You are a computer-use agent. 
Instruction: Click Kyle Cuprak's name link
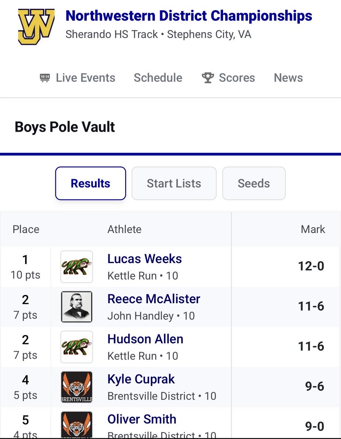point(141,379)
